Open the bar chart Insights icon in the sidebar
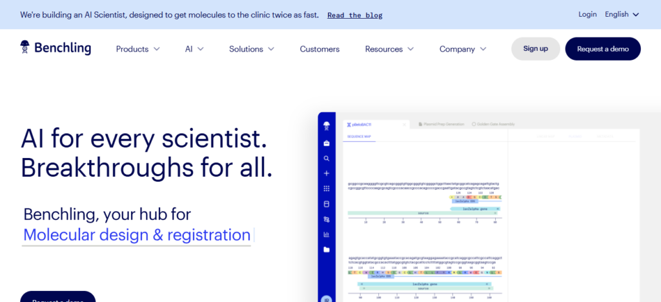Viewport: 661px width, 302px height. 326,234
